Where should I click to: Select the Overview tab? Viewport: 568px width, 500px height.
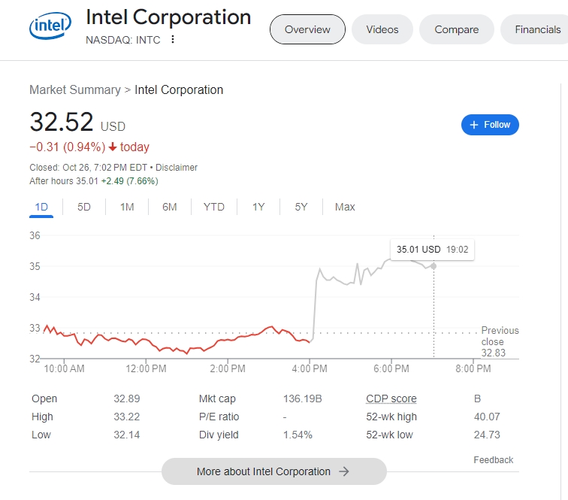click(x=307, y=29)
